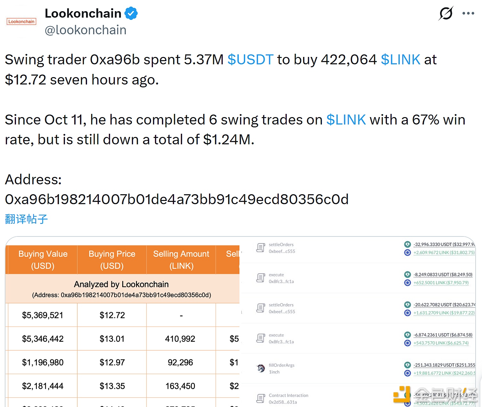The width and height of the screenshot is (482, 407).
Task: Click the Contract Interaction scroll icon
Action: 261,398
